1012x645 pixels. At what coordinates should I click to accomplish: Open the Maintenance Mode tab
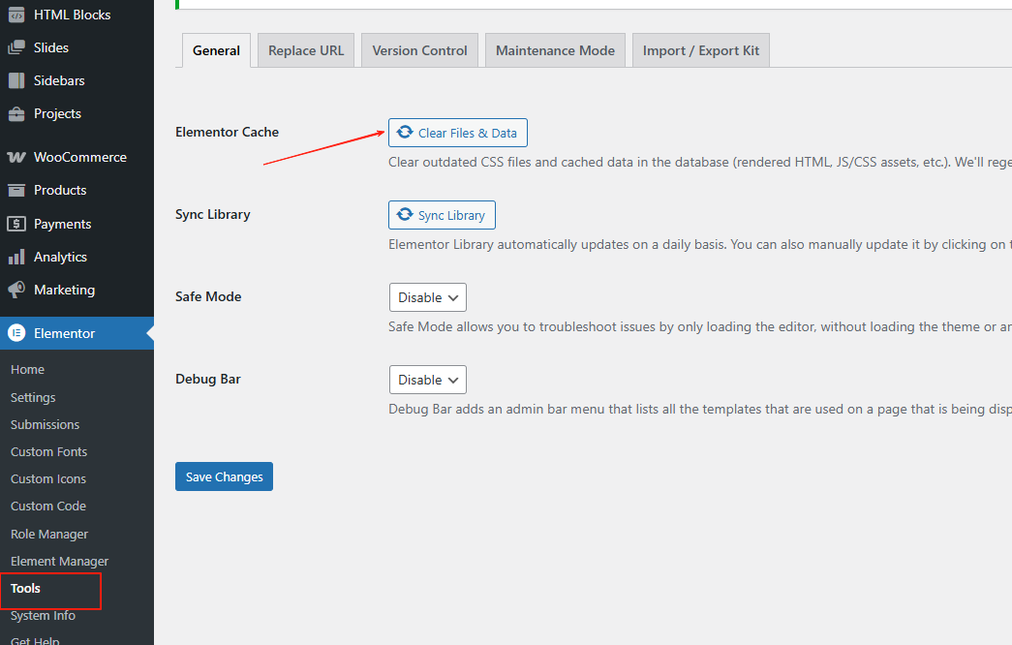(555, 50)
